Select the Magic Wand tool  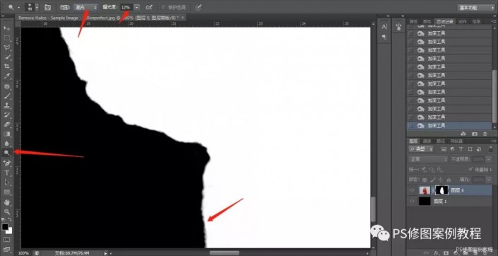(x=6, y=57)
